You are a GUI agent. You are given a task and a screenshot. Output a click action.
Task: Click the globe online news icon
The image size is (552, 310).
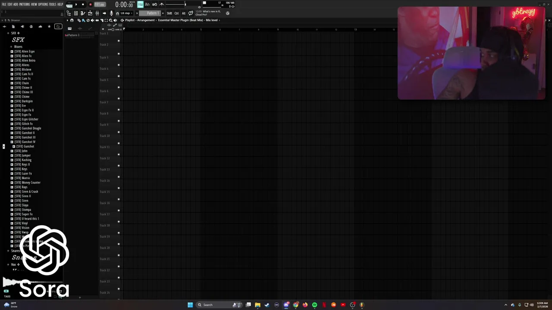(228, 13)
